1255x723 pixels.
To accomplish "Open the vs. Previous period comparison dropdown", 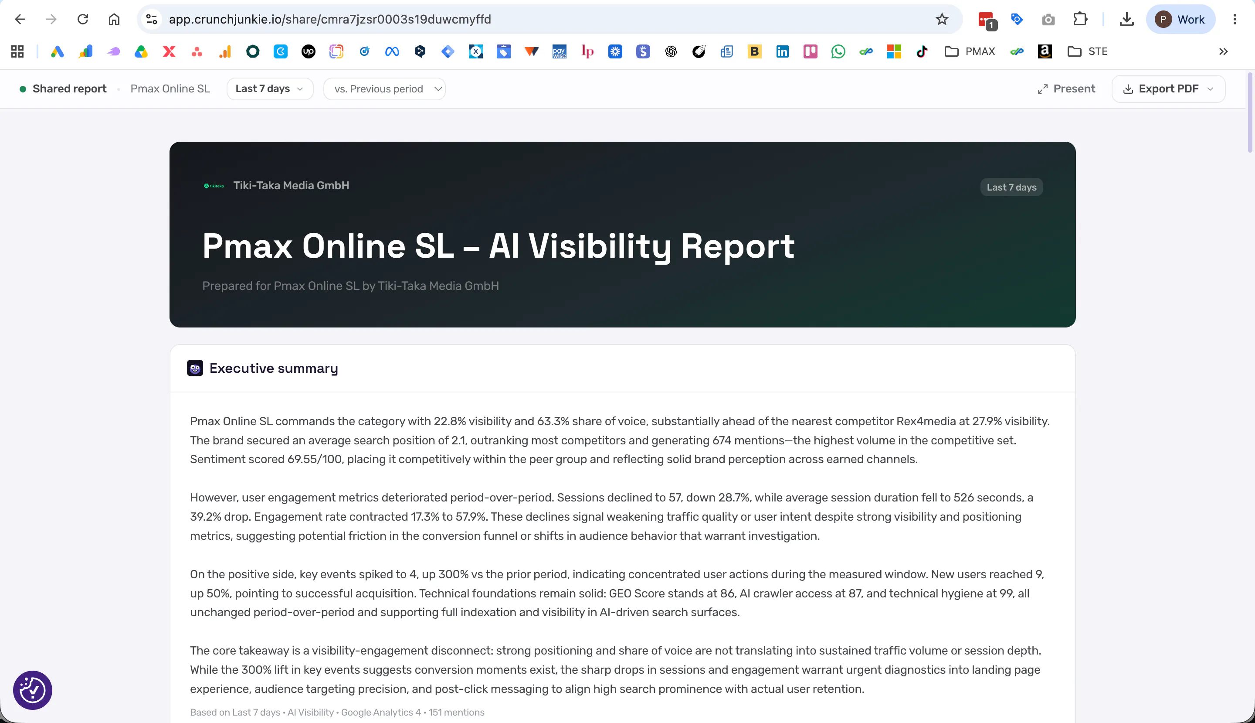I will [384, 89].
